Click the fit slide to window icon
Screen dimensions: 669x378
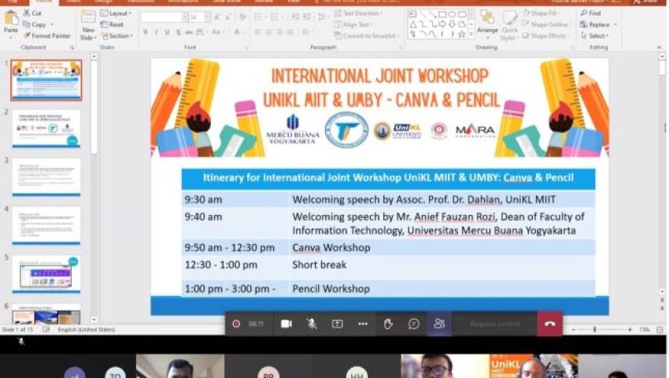(660, 330)
